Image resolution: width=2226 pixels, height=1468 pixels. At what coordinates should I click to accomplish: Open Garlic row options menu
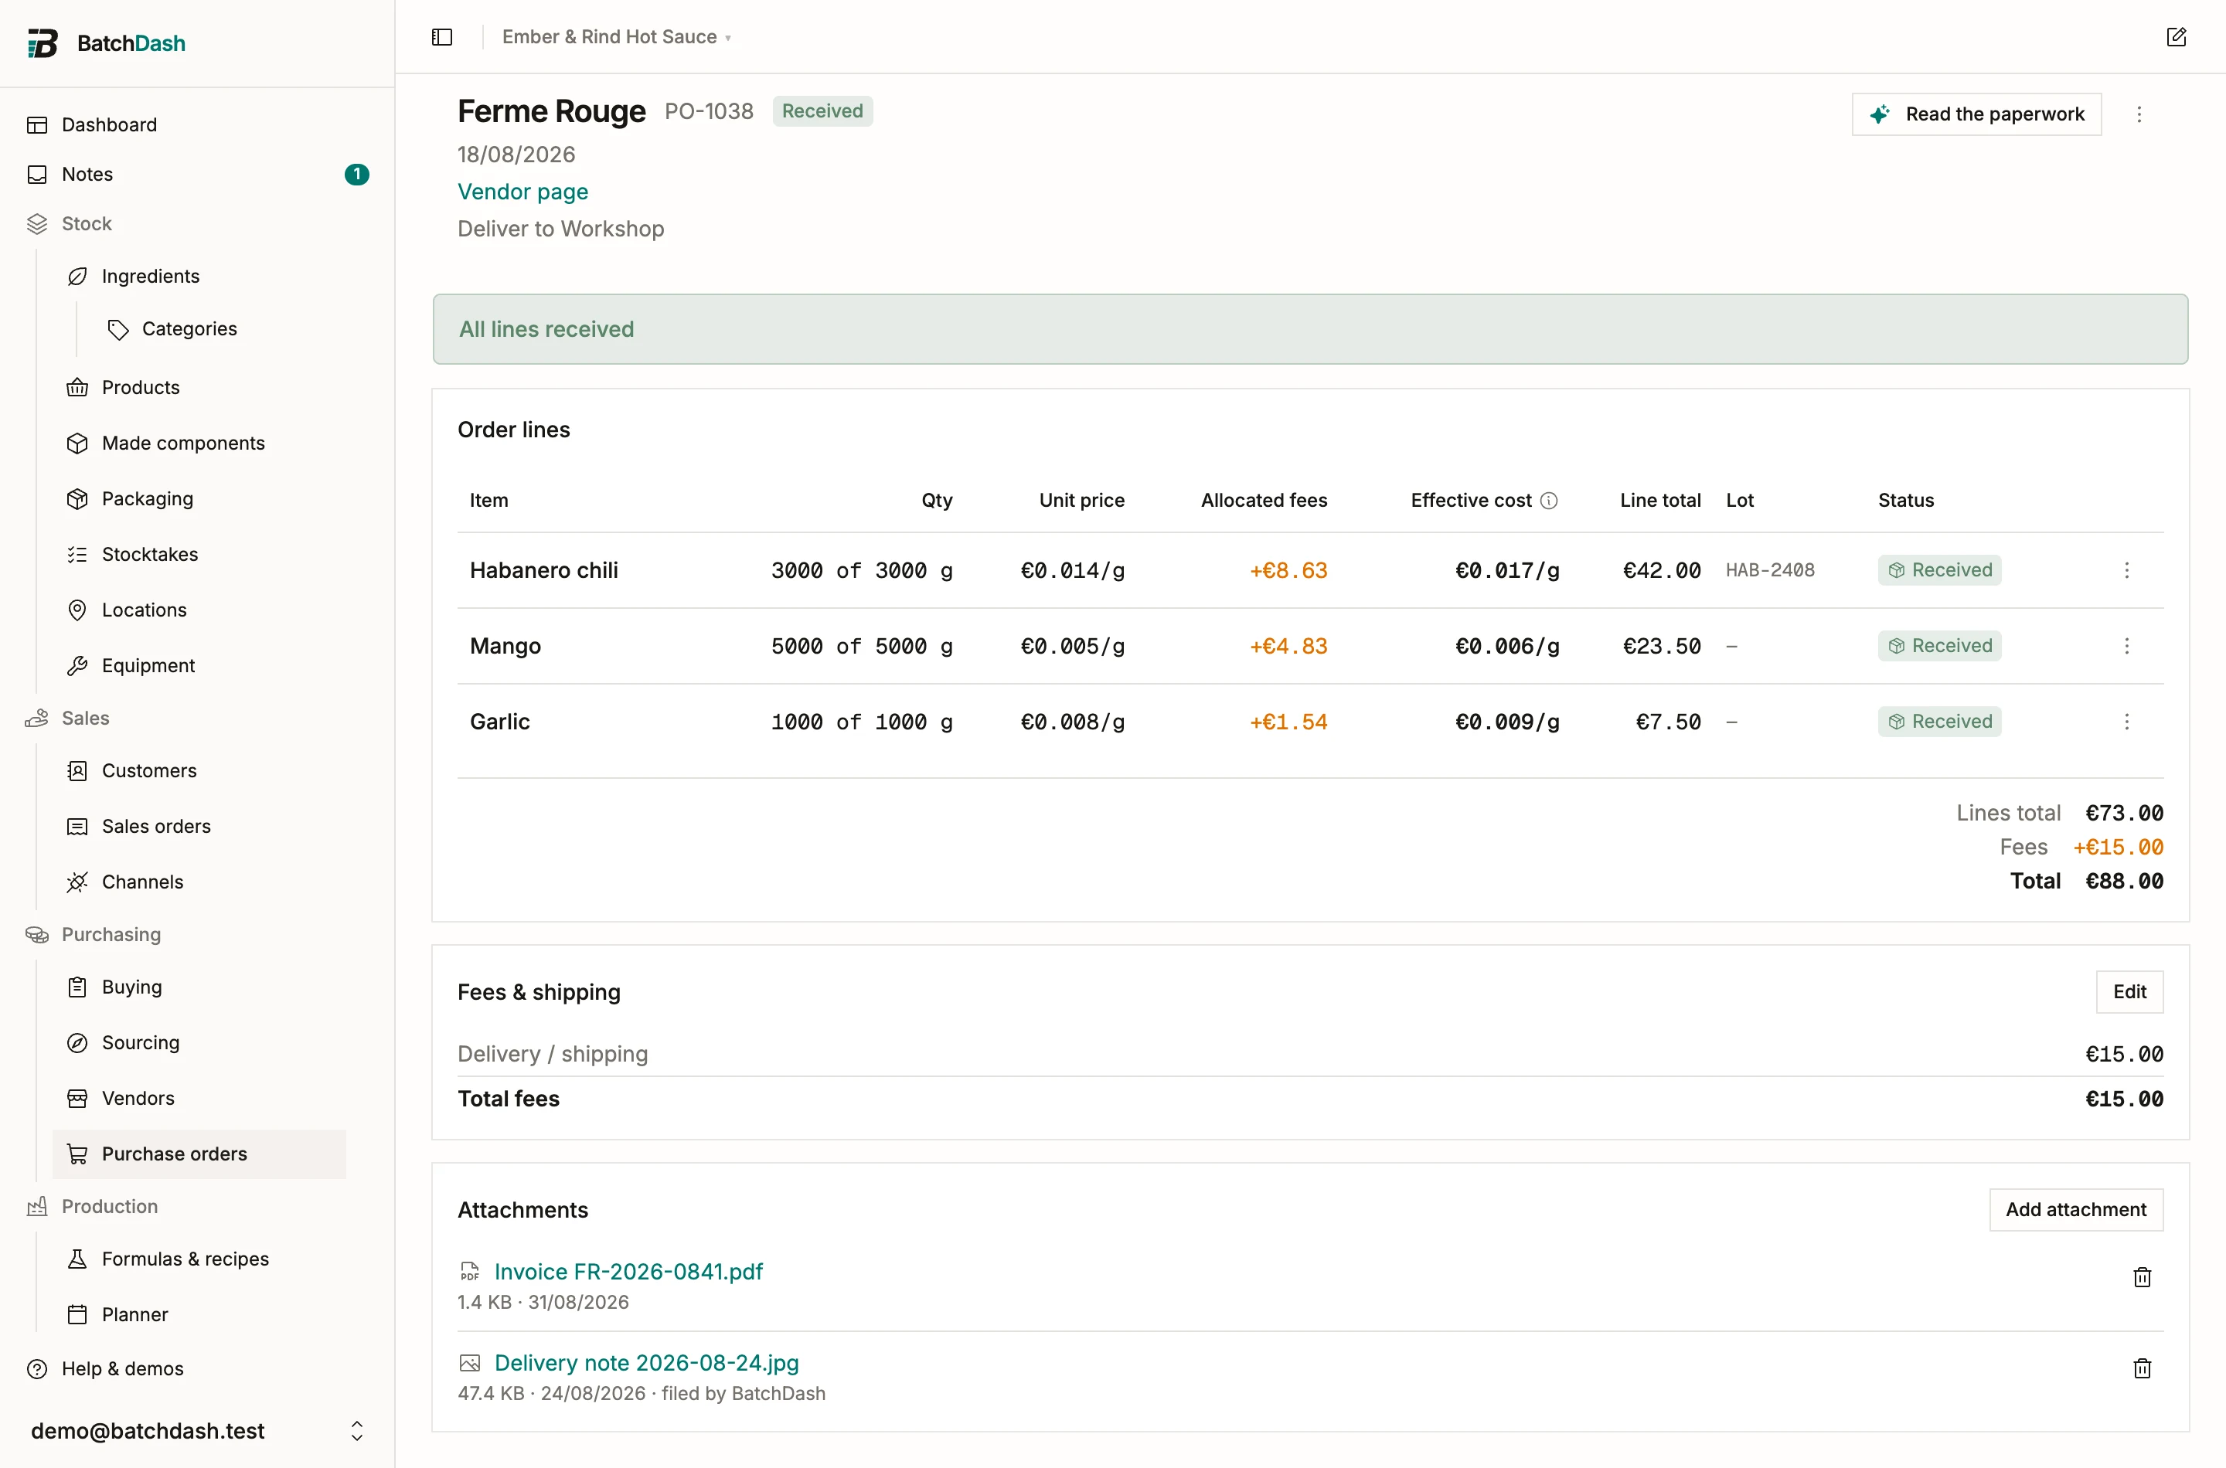coord(2127,722)
